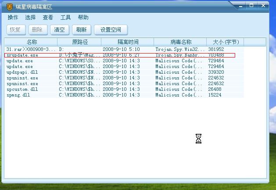Click the size value 15224
Image resolution: width=276 pixels, height=190 pixels.
(215, 95)
